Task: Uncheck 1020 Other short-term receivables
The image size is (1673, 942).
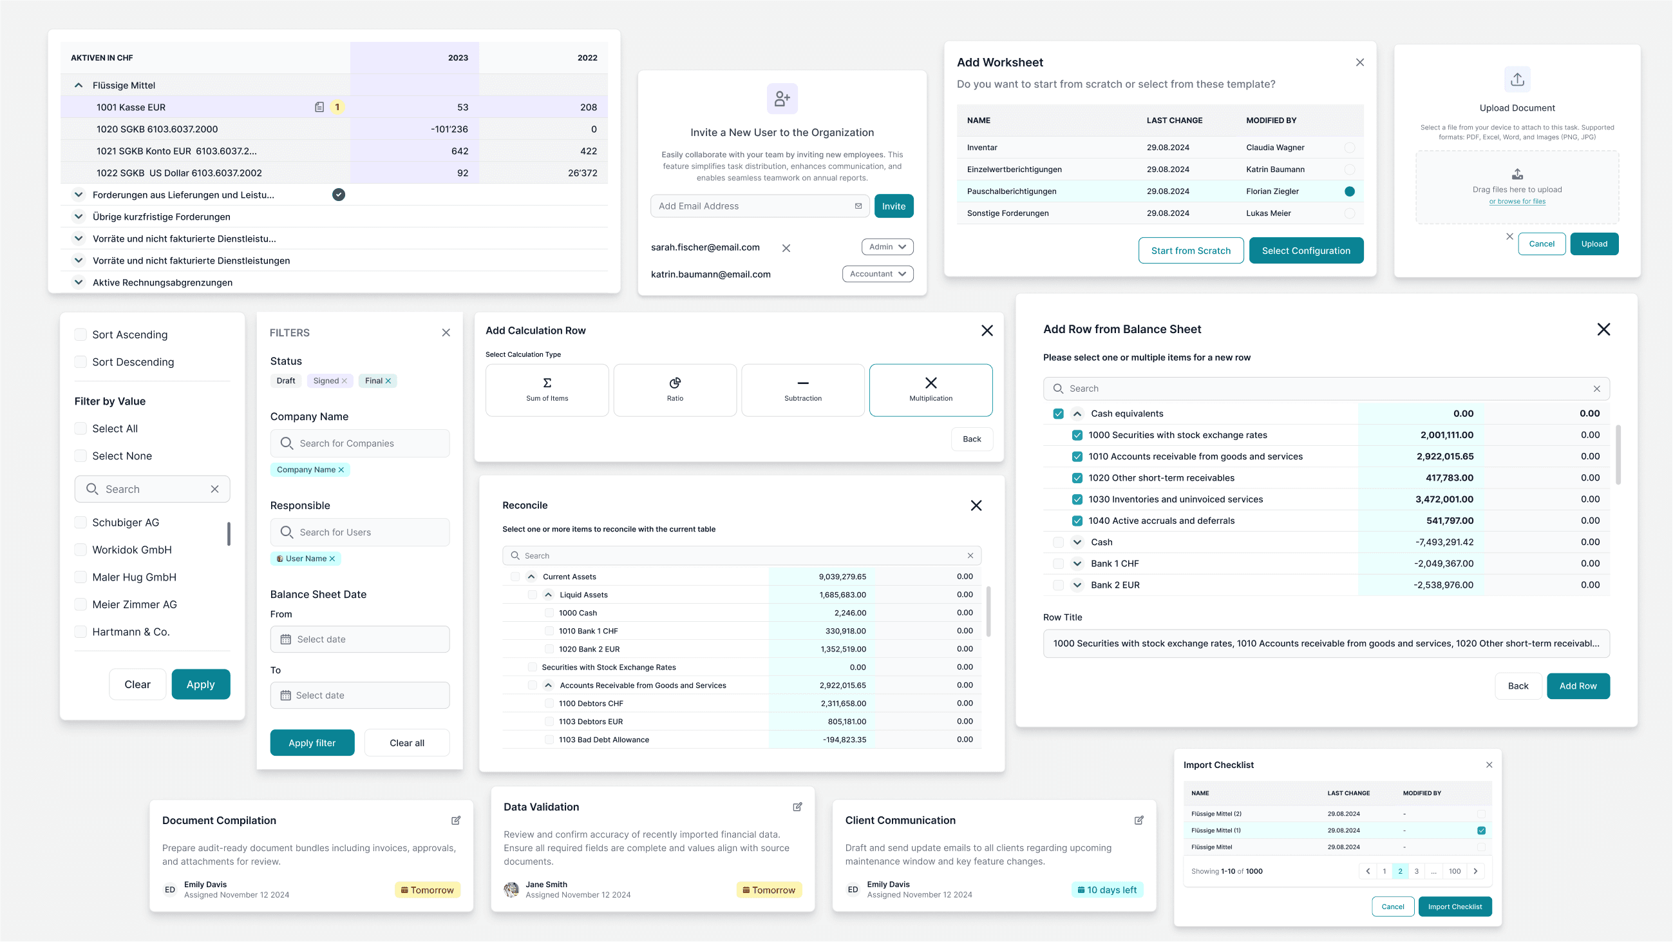Action: pyautogui.click(x=1077, y=478)
